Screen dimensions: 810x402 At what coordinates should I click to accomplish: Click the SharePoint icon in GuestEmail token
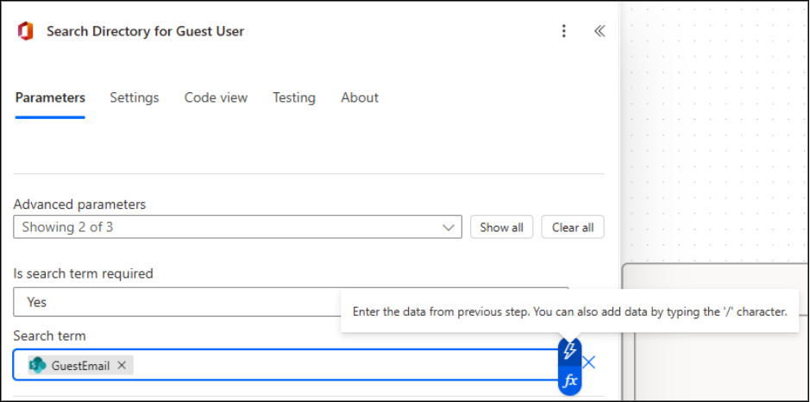(37, 365)
